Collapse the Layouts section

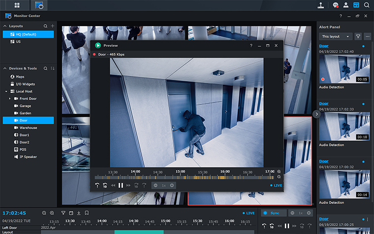click(5, 26)
